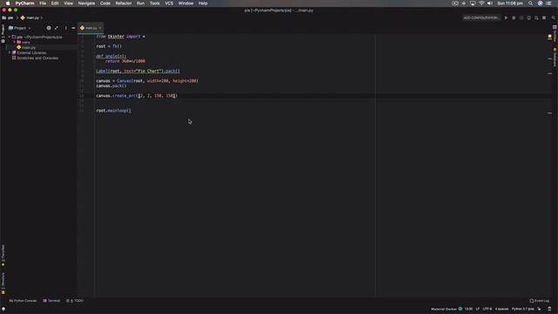Toggle tool window bars icon in the bottom-left corner

(x=3, y=309)
